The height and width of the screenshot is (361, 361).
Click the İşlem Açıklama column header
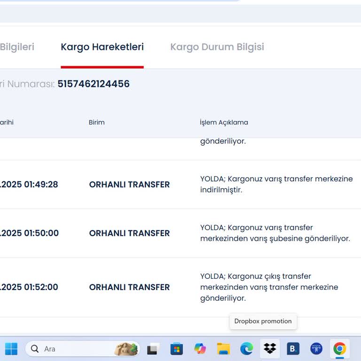tap(224, 122)
